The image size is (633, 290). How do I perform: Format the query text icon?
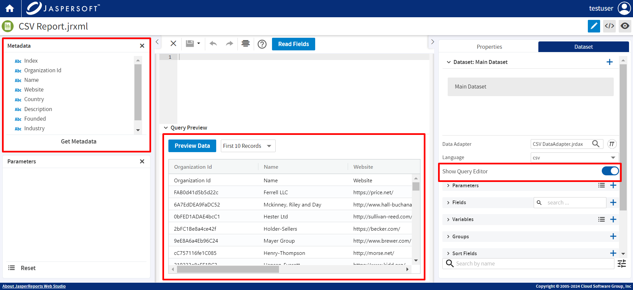point(245,43)
